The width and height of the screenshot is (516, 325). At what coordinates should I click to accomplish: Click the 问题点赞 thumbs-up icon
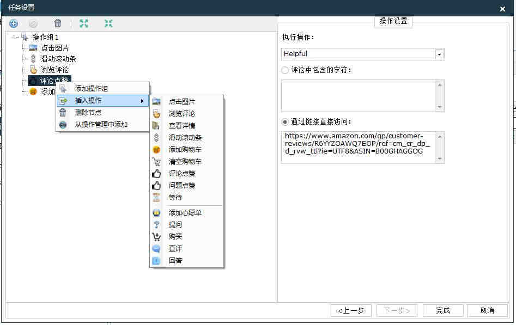(156, 186)
